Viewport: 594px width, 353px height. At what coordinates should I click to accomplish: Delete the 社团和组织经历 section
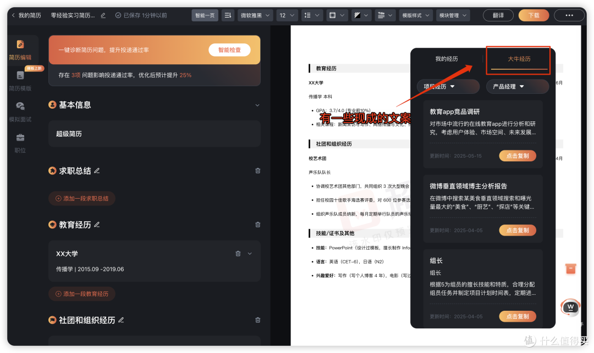[x=257, y=320]
